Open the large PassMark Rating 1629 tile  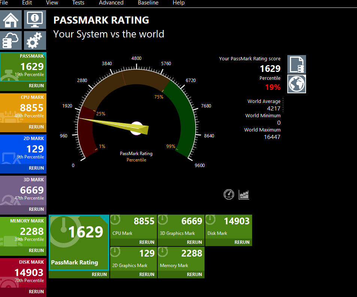pos(79,243)
